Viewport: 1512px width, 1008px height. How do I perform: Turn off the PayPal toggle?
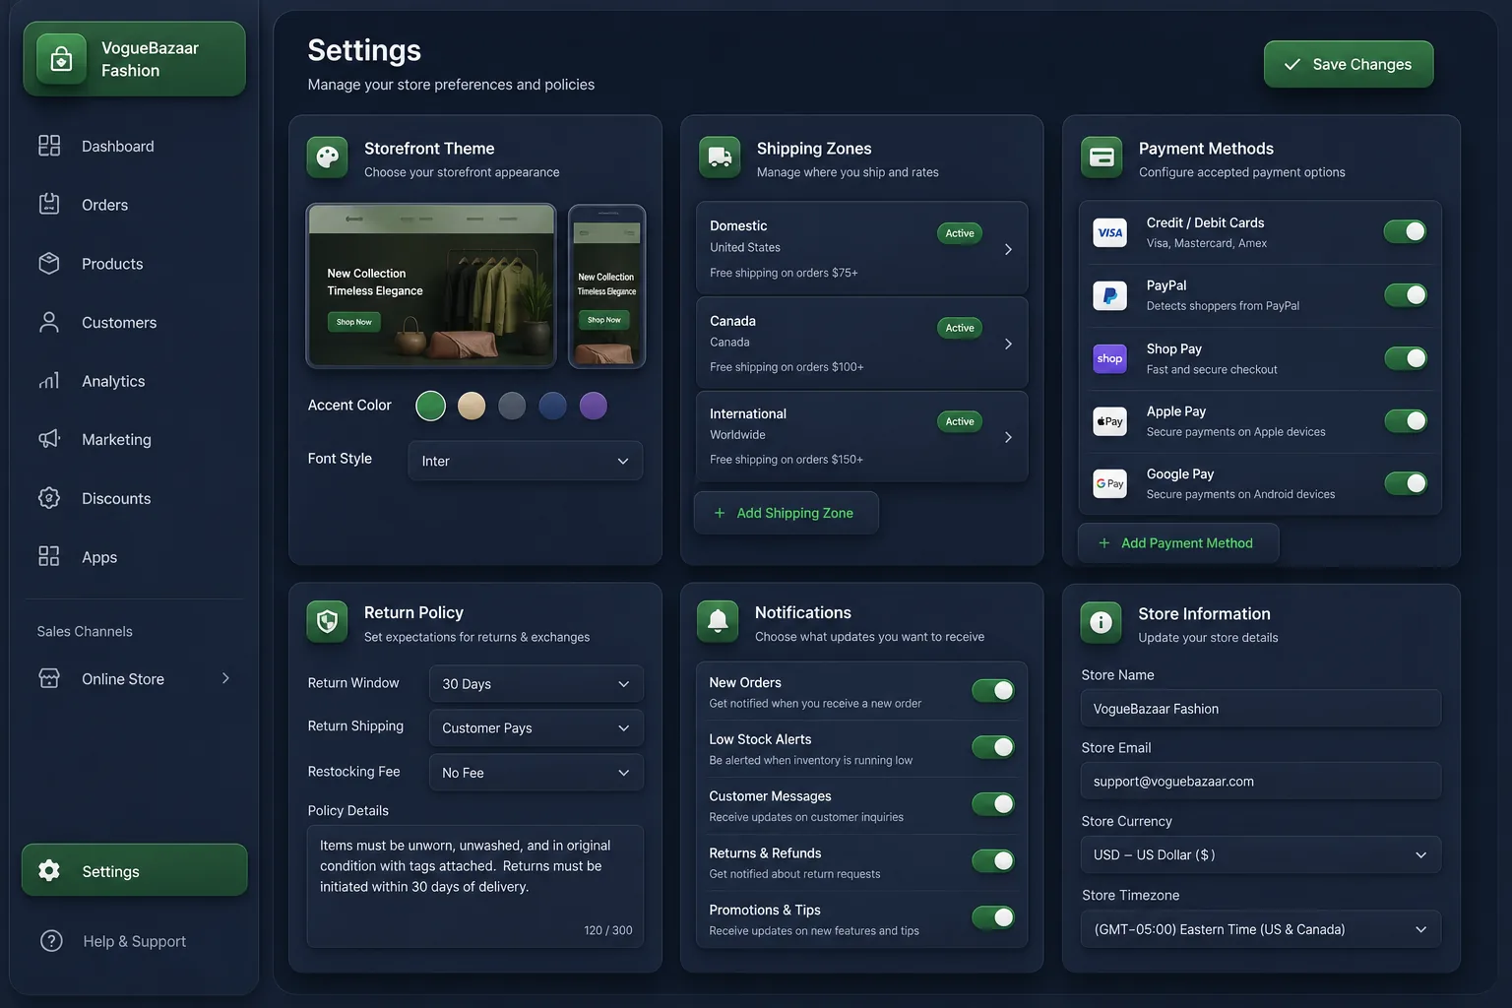(1406, 294)
